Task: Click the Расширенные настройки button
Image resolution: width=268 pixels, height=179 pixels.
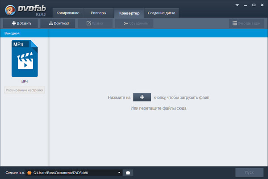Action: click(25, 90)
